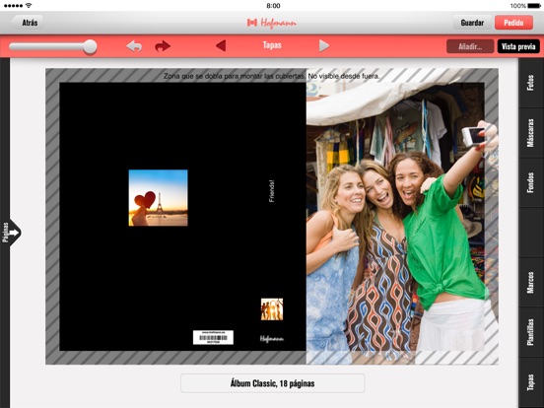Tap the Hofmann logo on back cover
544x408 pixels.
pos(272,339)
